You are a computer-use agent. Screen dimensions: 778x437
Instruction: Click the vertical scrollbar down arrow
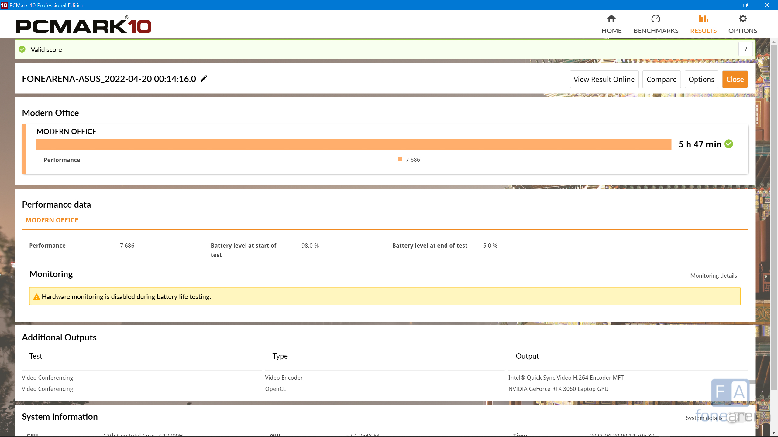pos(773,432)
